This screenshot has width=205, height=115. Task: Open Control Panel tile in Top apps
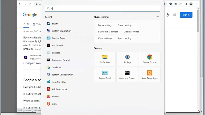point(105,75)
